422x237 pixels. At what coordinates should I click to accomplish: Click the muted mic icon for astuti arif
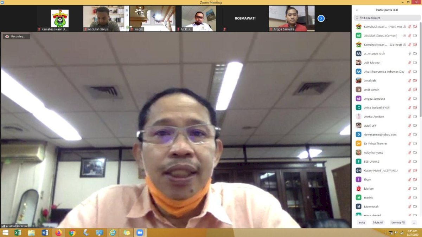[410, 126]
